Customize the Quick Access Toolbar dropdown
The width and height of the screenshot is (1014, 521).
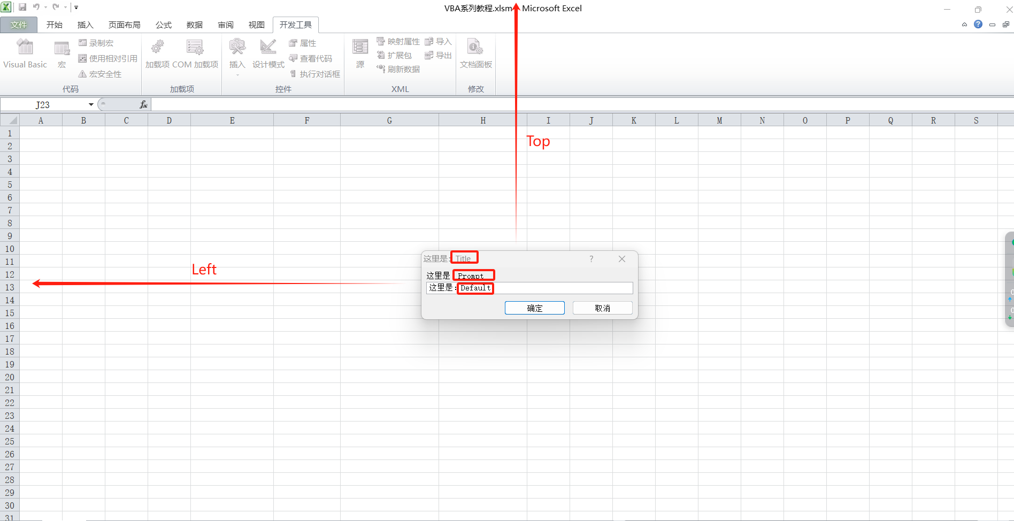click(76, 7)
